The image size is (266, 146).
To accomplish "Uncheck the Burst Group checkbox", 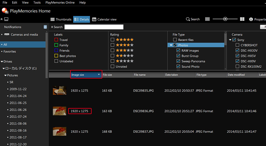I will click(178, 56).
